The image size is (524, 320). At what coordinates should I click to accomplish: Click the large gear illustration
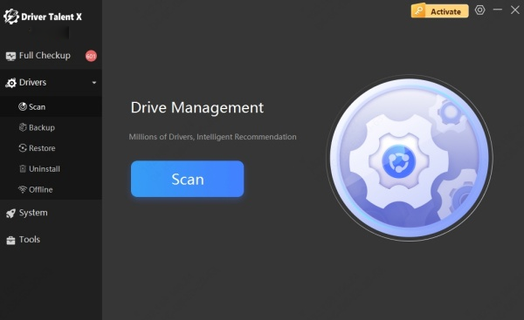click(x=410, y=158)
